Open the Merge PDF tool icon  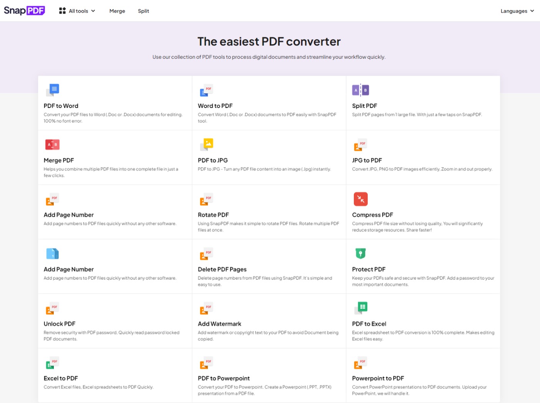point(52,144)
